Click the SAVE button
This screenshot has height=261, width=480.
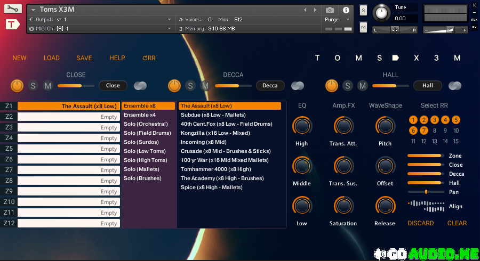pos(84,58)
